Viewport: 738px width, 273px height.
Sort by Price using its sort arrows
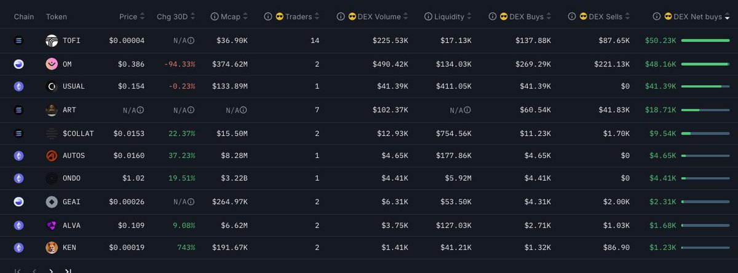pyautogui.click(x=143, y=17)
